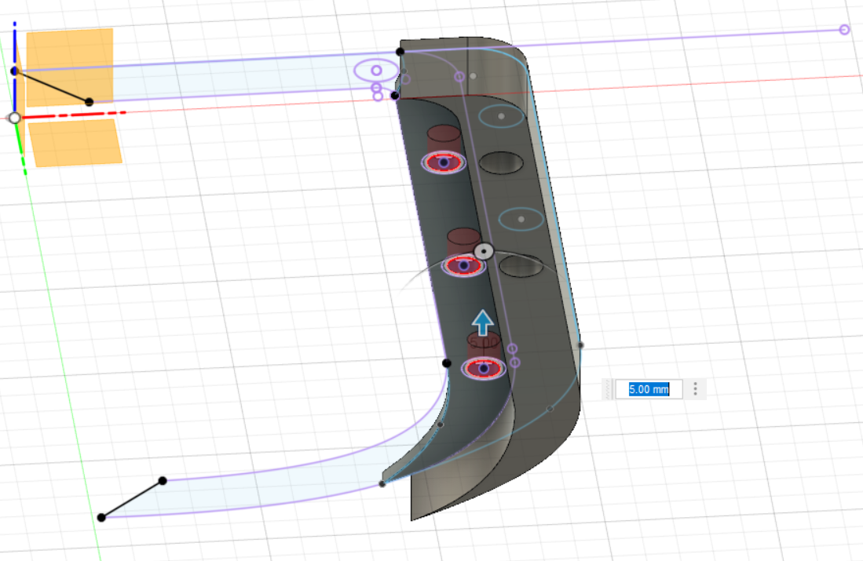The width and height of the screenshot is (863, 561).
Task: Select the short black line segment at bottom left
Action: point(133,498)
